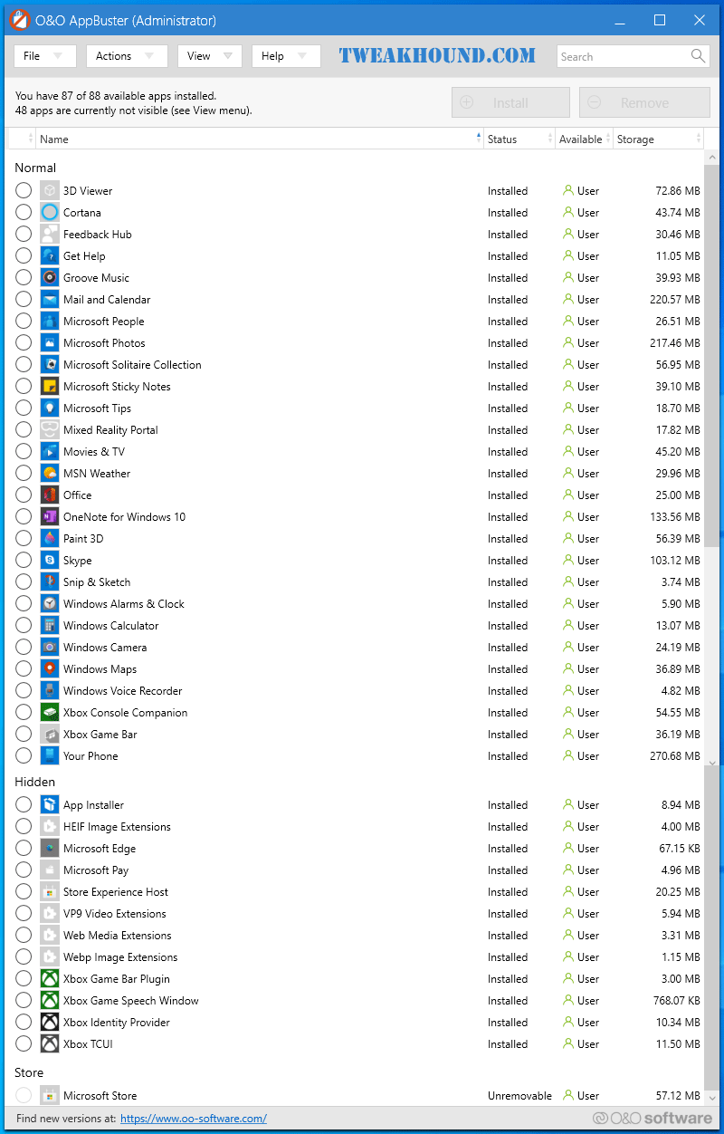Click the Microsoft People icon
Screen dimensions: 724x1134
pos(50,322)
